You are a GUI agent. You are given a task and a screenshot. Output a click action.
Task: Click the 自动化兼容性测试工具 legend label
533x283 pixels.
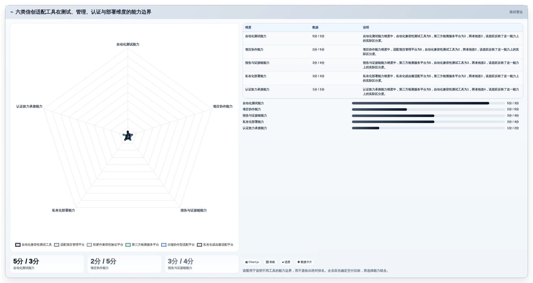[x=37, y=245]
